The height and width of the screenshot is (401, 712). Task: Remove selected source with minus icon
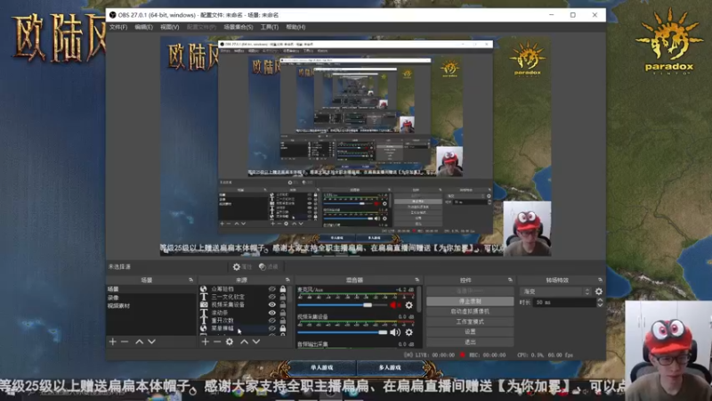pyautogui.click(x=217, y=341)
